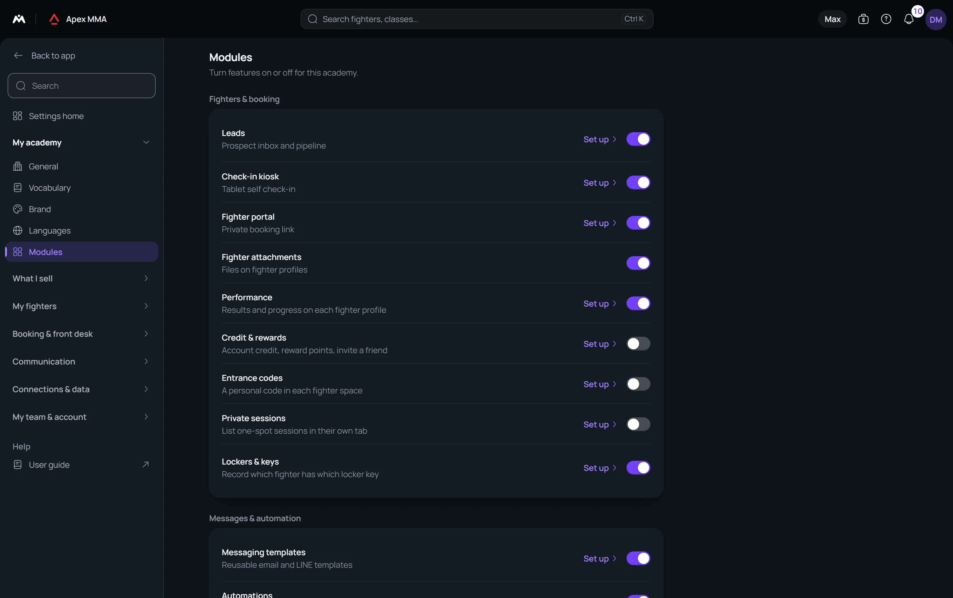This screenshot has width=953, height=598.
Task: Click the magnifier icon in top search bar
Action: point(313,19)
